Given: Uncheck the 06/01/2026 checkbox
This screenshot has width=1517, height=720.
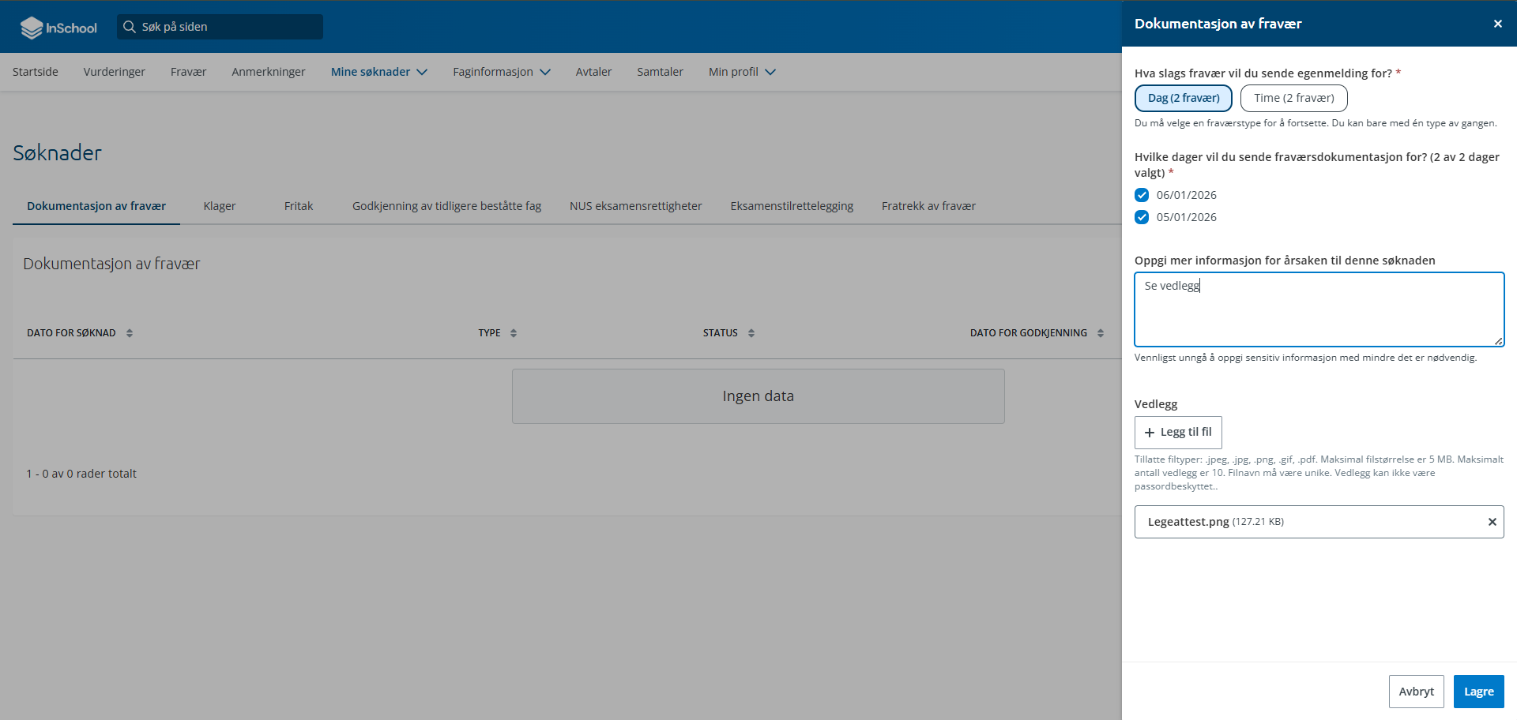Looking at the screenshot, I should (x=1142, y=195).
